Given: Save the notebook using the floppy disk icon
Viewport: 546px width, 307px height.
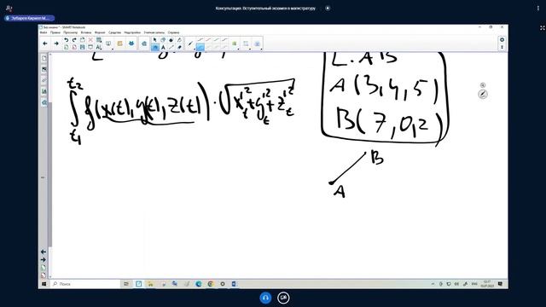Looking at the screenshot, I should click(x=83, y=47).
